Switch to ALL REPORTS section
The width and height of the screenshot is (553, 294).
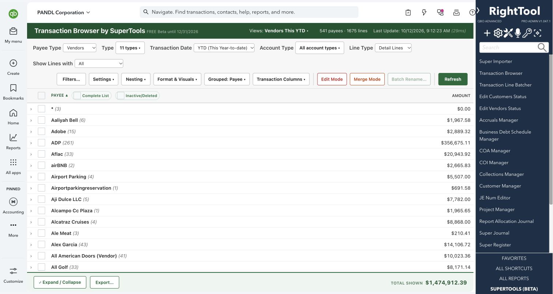[514, 278]
